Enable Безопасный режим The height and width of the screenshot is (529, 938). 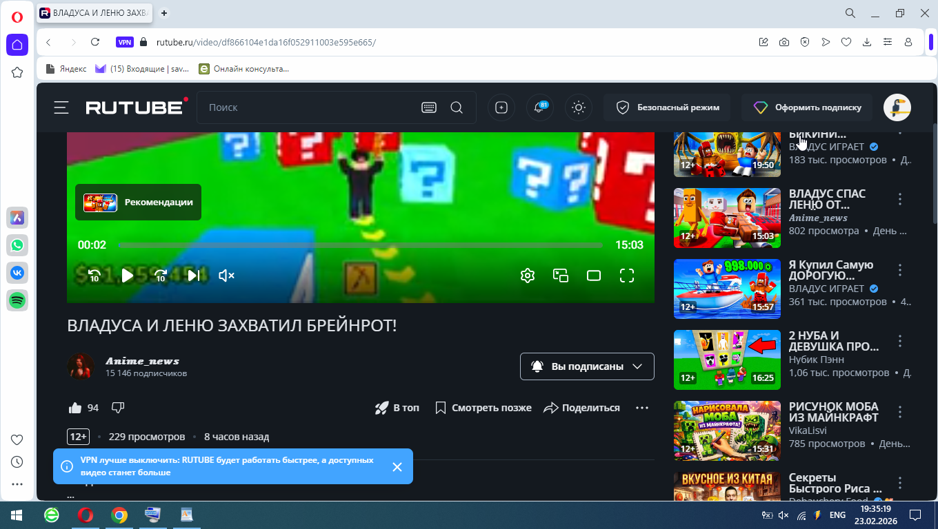668,107
